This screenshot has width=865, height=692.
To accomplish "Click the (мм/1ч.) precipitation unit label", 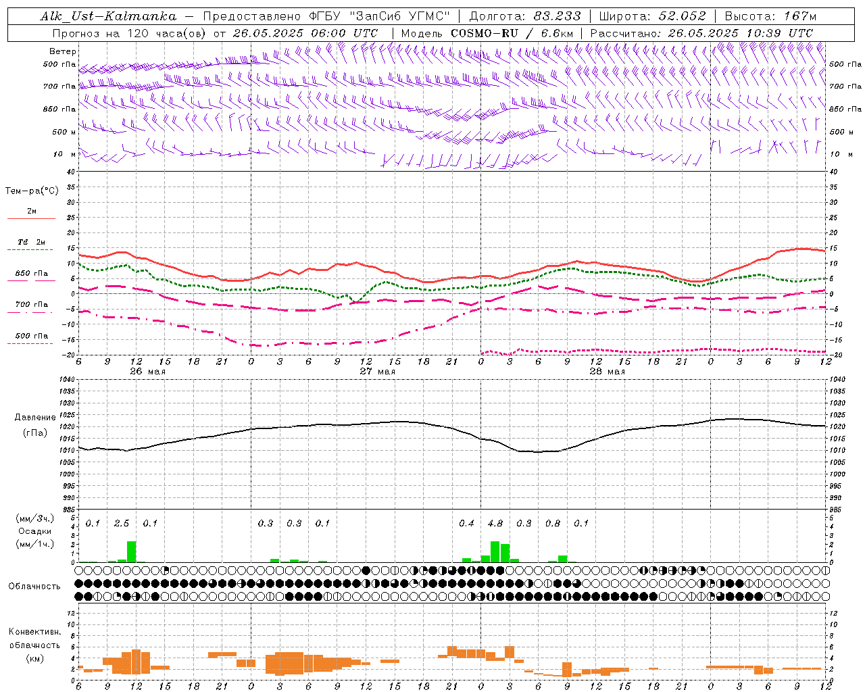I will click(35, 544).
